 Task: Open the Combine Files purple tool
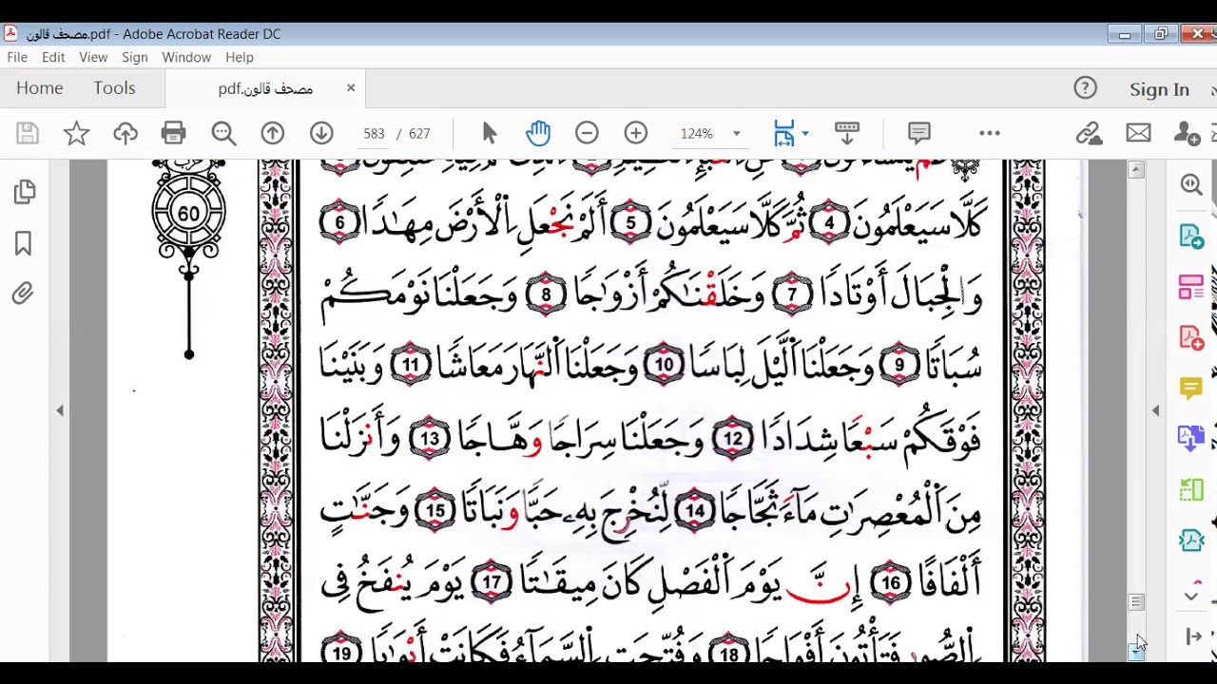[1191, 438]
